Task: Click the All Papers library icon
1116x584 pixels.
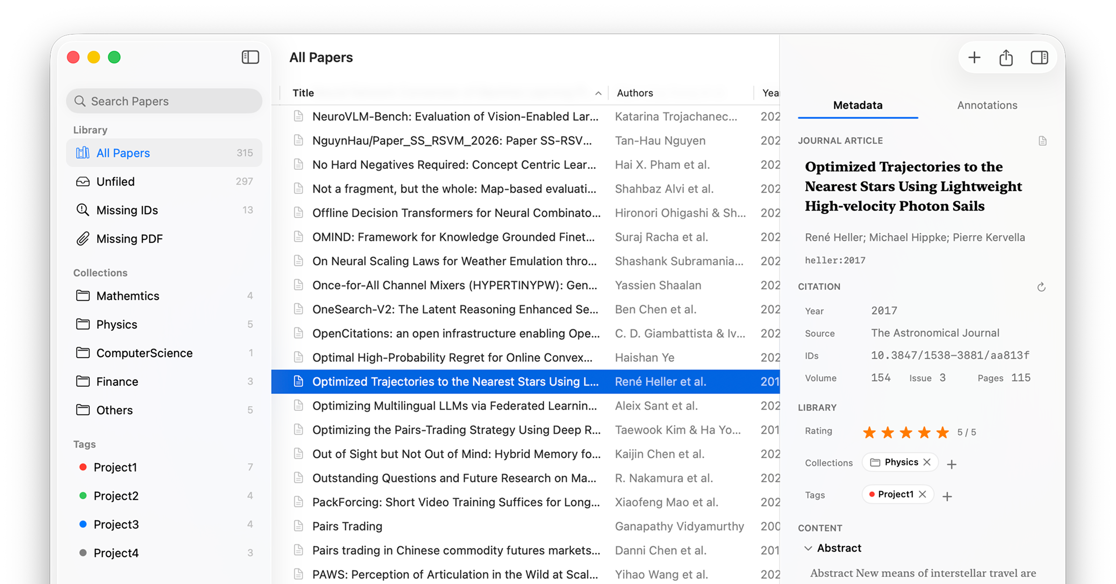Action: point(82,153)
